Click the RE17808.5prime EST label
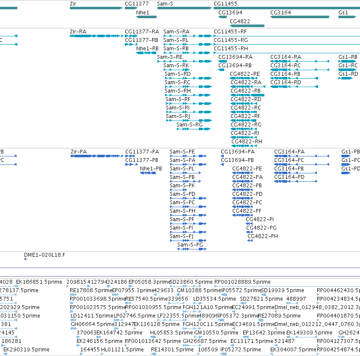 91,290
